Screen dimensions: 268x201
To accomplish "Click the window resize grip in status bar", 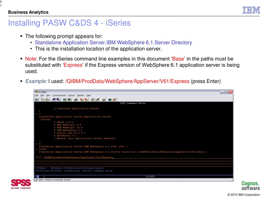I will coord(232,180).
